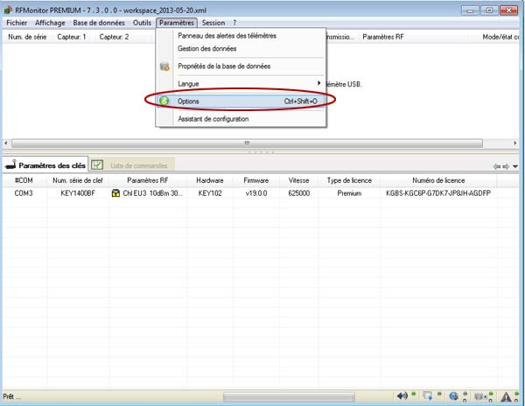The width and height of the screenshot is (525, 406).
Task: Click the RFMonitor application icon in title bar
Action: coord(7,10)
